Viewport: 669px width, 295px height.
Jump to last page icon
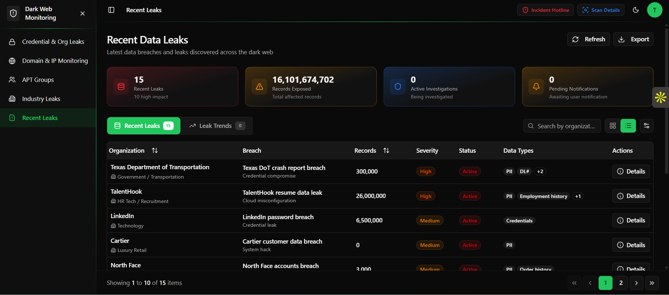pyautogui.click(x=652, y=283)
